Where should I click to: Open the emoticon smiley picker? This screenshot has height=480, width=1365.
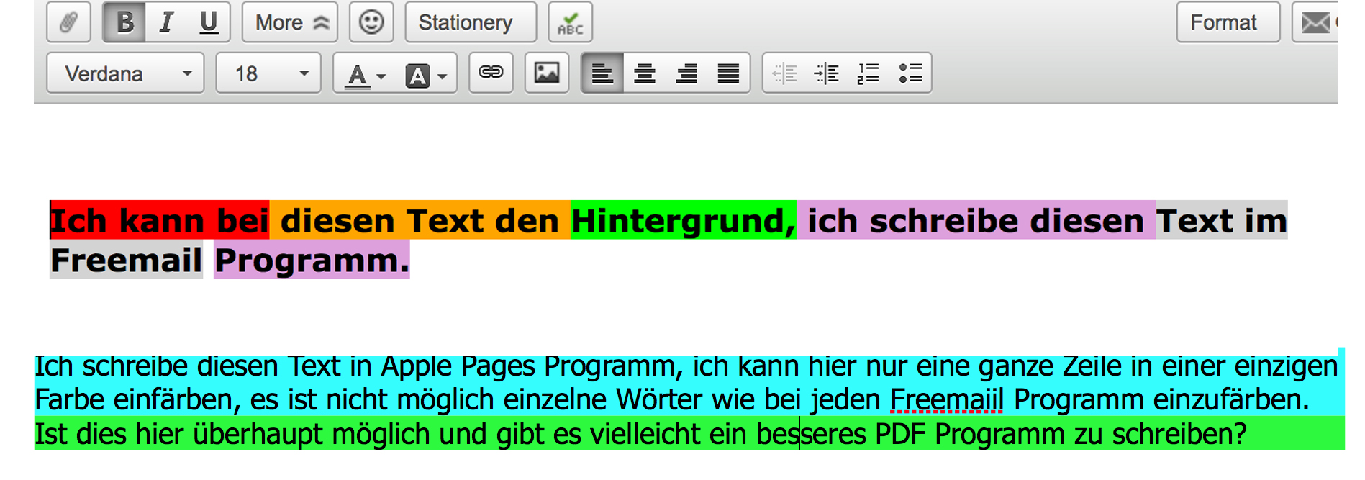pyautogui.click(x=371, y=22)
